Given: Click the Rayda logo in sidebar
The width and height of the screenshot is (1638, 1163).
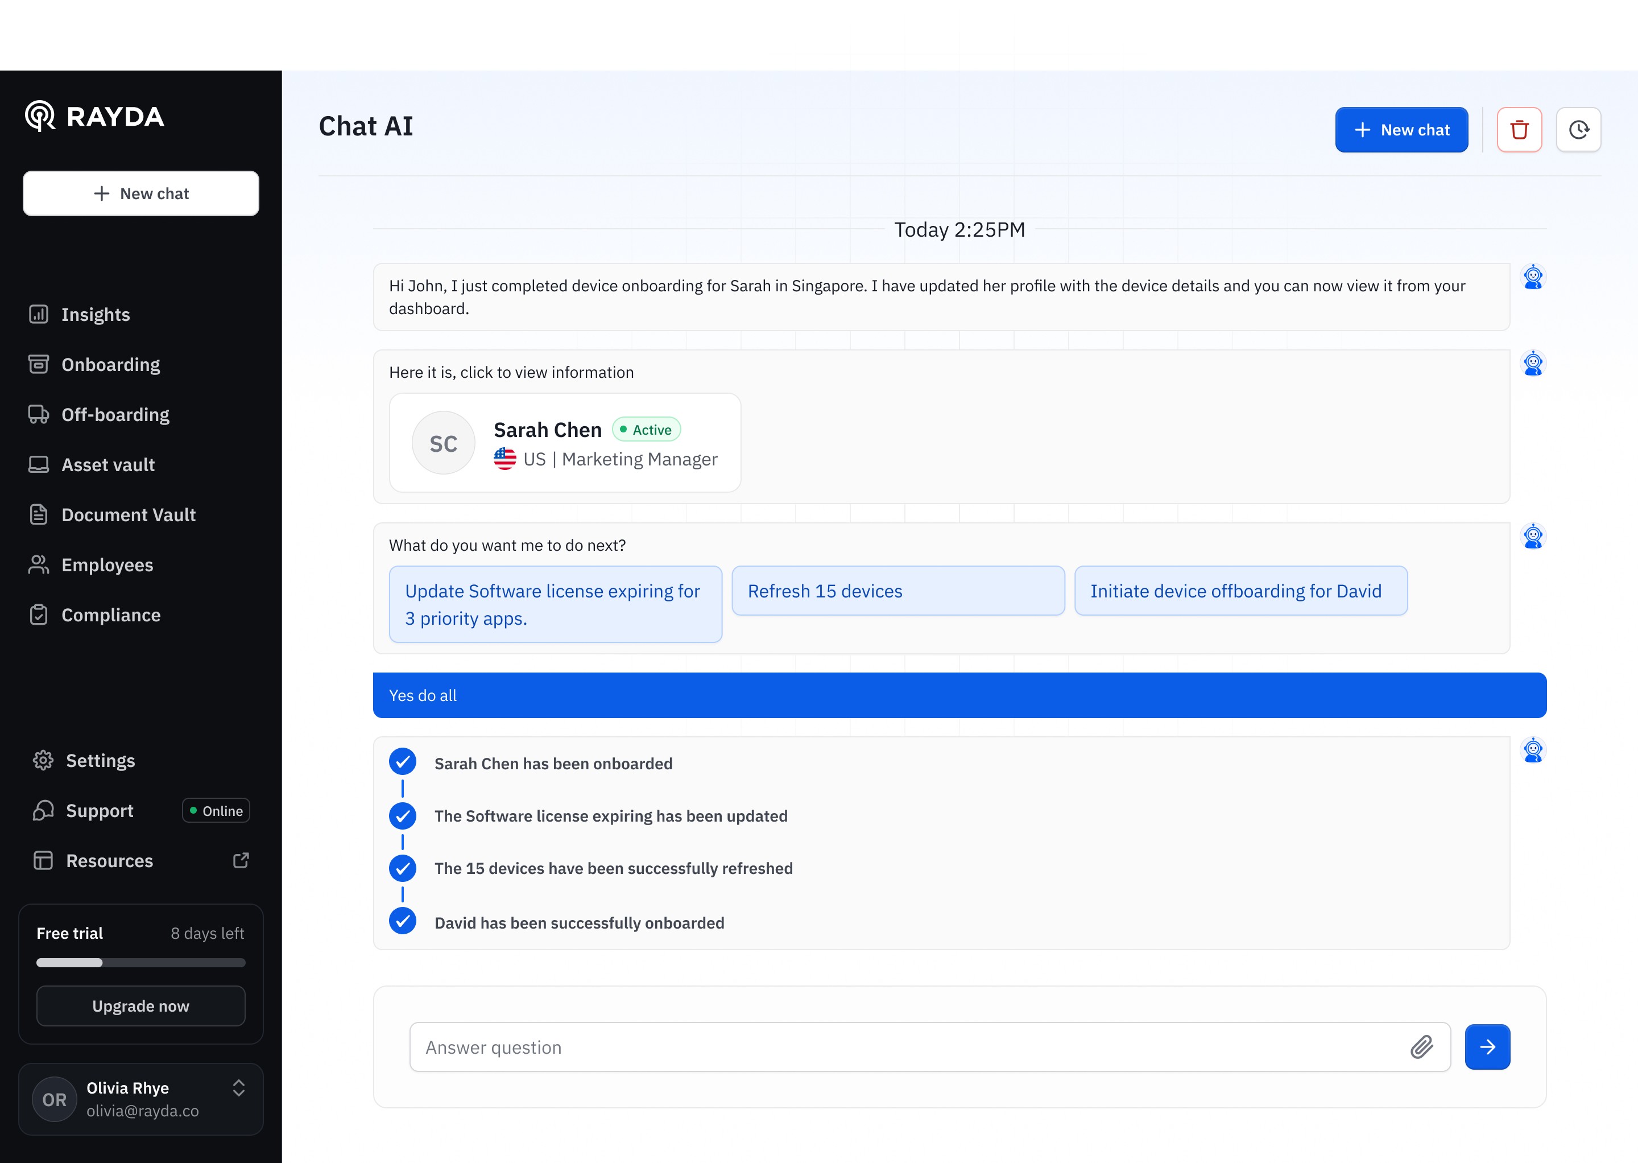Looking at the screenshot, I should click(x=94, y=116).
